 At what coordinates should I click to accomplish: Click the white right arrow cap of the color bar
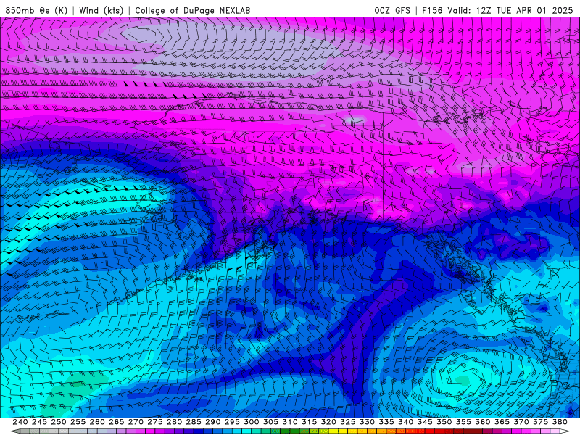(565, 431)
